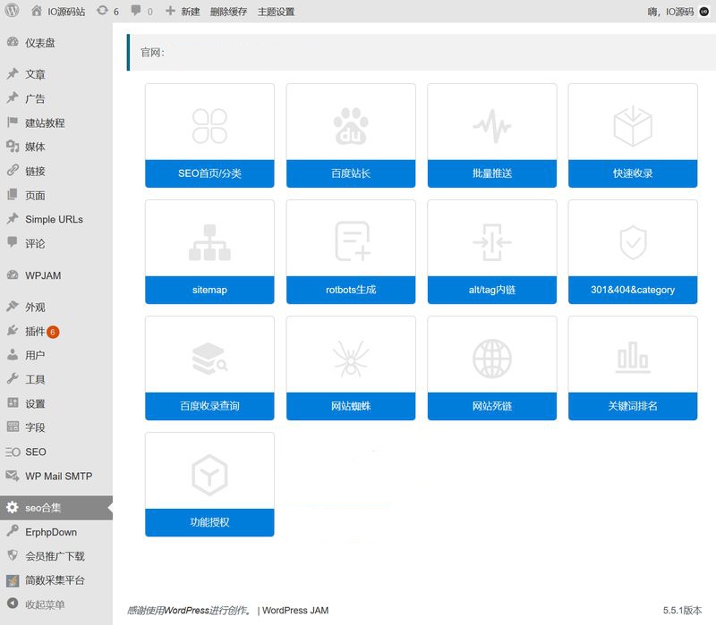Open the cube icon for 功能授权
This screenshot has height=625, width=716.
point(209,475)
